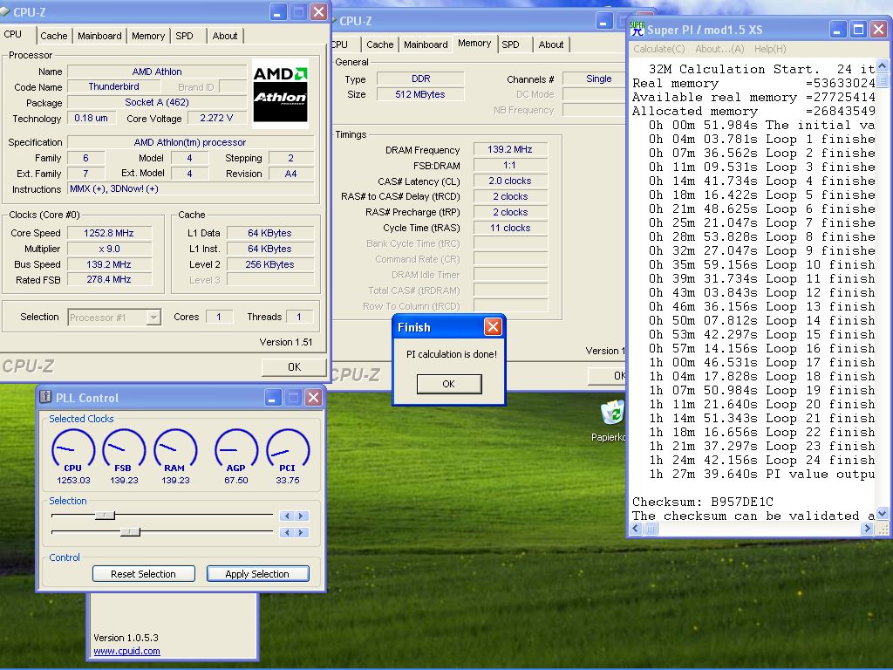This screenshot has height=670, width=893.
Task: Click the Core Speed value 1252.8 MHz
Action: (x=109, y=233)
